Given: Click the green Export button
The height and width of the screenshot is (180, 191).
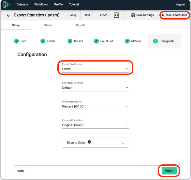Looking at the screenshot, I should (x=169, y=171).
